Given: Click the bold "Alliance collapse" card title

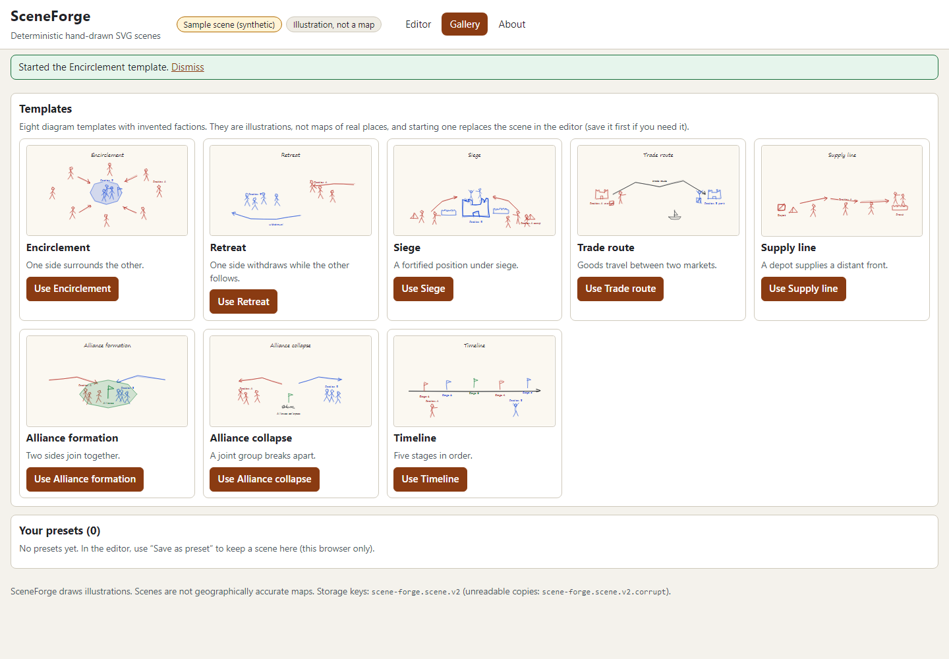Looking at the screenshot, I should click(251, 438).
